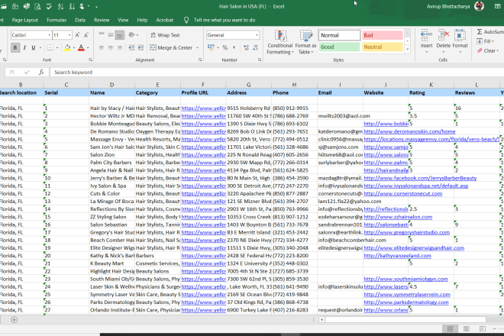Open the Formulas ribbon tab
This screenshot has height=336, width=504.
57,20
